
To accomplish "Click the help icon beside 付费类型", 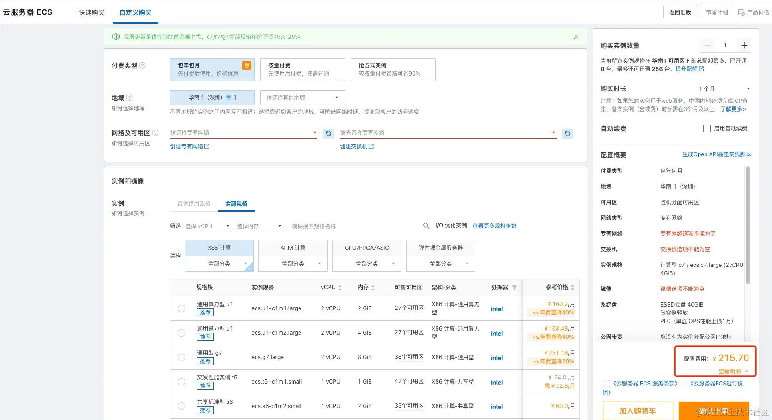I will point(143,65).
